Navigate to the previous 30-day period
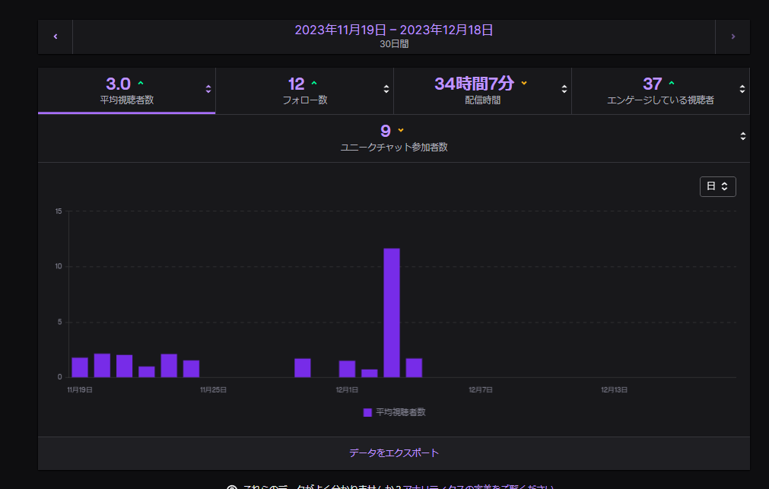Viewport: 769px width, 489px height. [54, 35]
